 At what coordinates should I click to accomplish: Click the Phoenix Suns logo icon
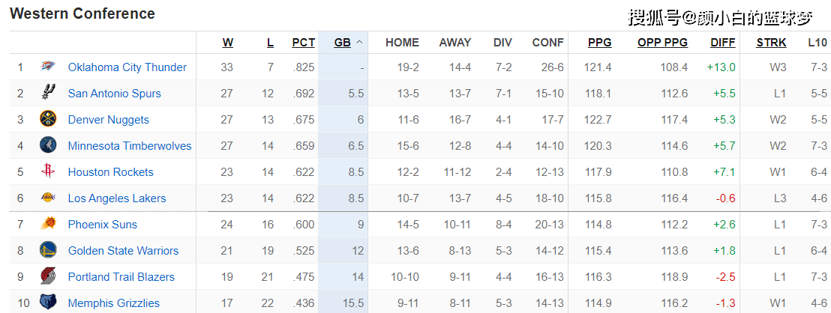pos(48,225)
